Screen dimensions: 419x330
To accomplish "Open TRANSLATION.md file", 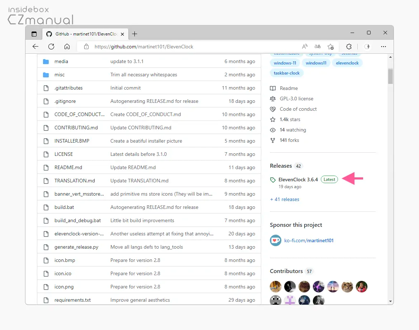I will (x=75, y=181).
